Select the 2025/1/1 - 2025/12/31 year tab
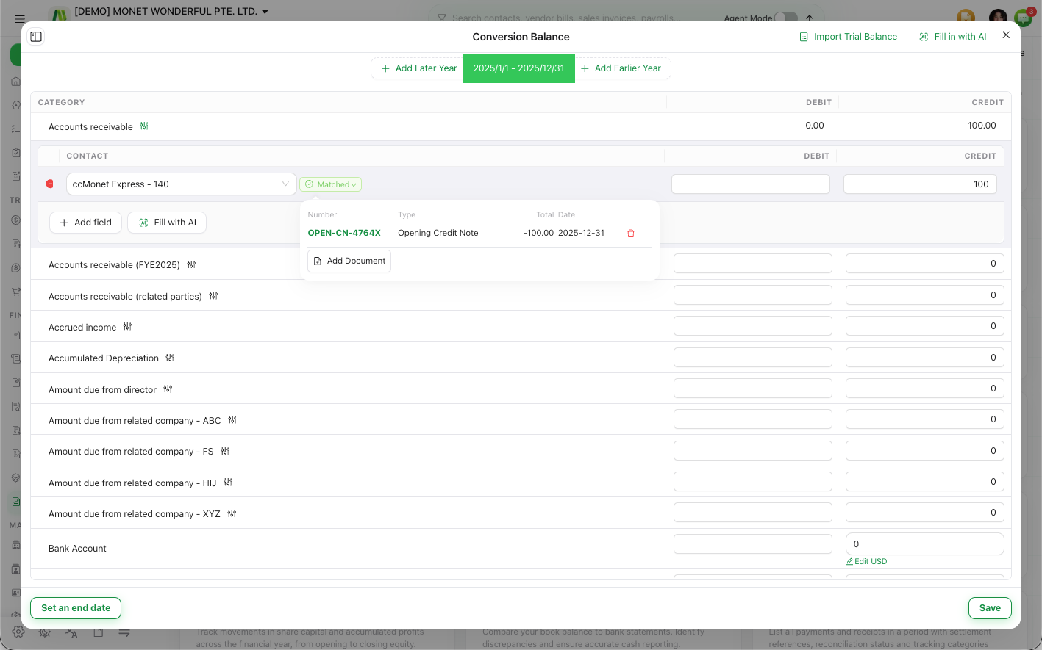This screenshot has height=650, width=1042. (x=518, y=68)
